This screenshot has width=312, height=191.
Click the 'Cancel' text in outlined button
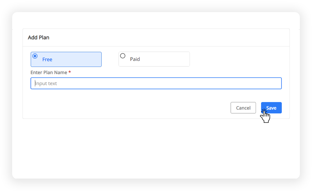coord(243,108)
